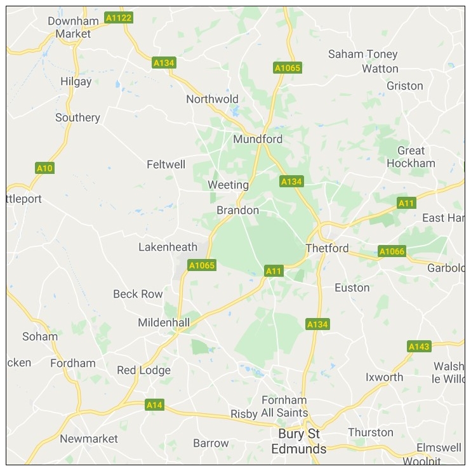Select the Mildenhall town label
Image resolution: width=471 pixels, height=471 pixels.
[164, 322]
